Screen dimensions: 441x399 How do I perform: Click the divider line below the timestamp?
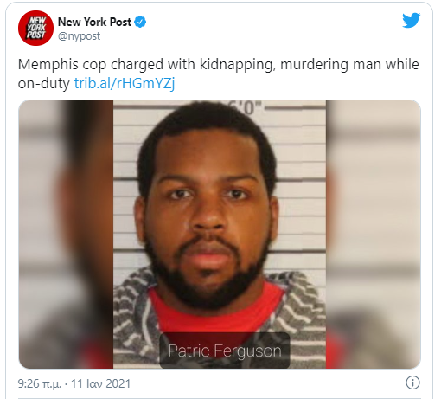point(219,398)
